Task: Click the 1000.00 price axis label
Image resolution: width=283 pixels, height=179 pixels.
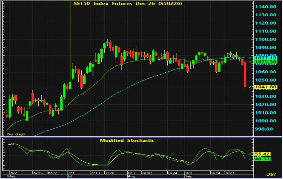Action: point(265,121)
